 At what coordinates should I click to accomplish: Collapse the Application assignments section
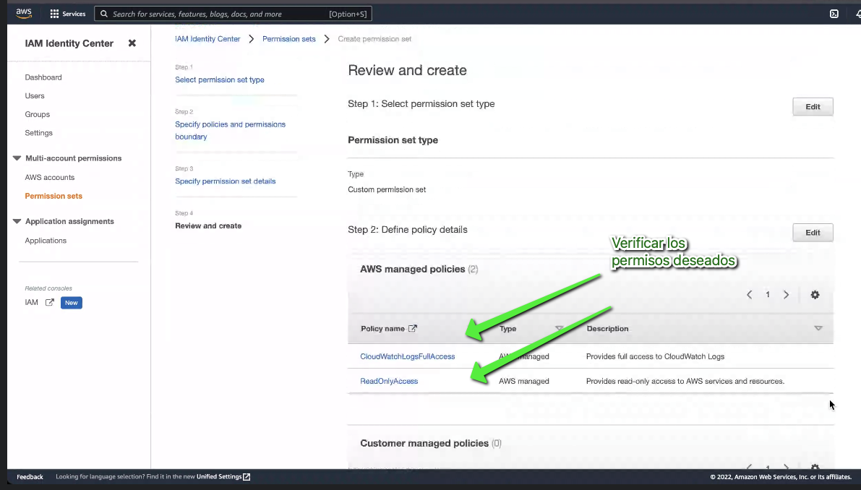17,221
